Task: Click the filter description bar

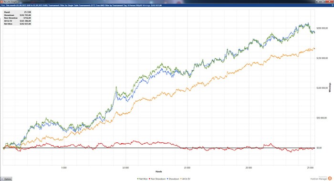Action: click(167, 5)
